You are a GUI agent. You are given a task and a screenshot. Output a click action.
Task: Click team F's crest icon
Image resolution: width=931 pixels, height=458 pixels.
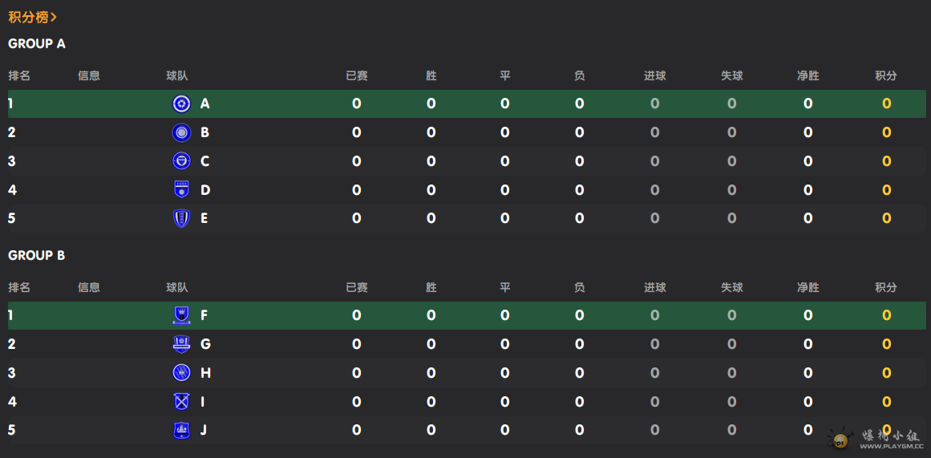[182, 315]
